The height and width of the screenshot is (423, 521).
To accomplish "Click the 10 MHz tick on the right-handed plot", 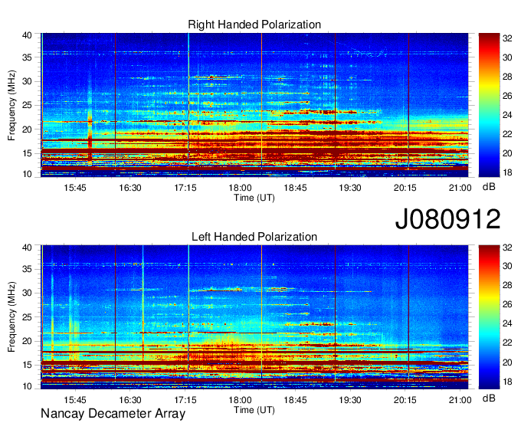I will (x=27, y=174).
